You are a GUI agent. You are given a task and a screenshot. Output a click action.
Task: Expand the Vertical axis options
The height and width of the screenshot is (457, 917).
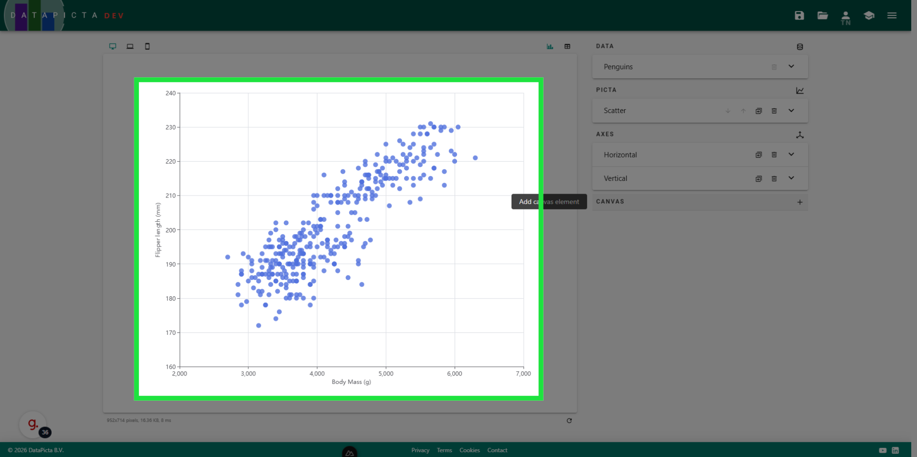[x=791, y=178]
